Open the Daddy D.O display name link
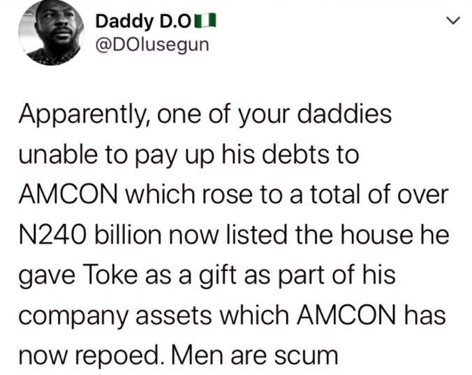 143,22
